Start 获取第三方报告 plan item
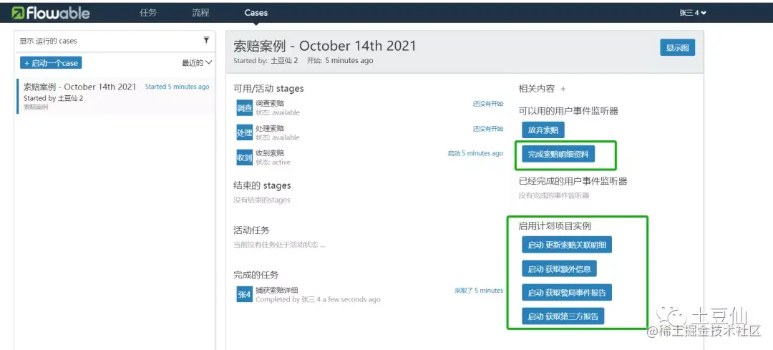Screen dimensions: 773x350 (x=563, y=316)
